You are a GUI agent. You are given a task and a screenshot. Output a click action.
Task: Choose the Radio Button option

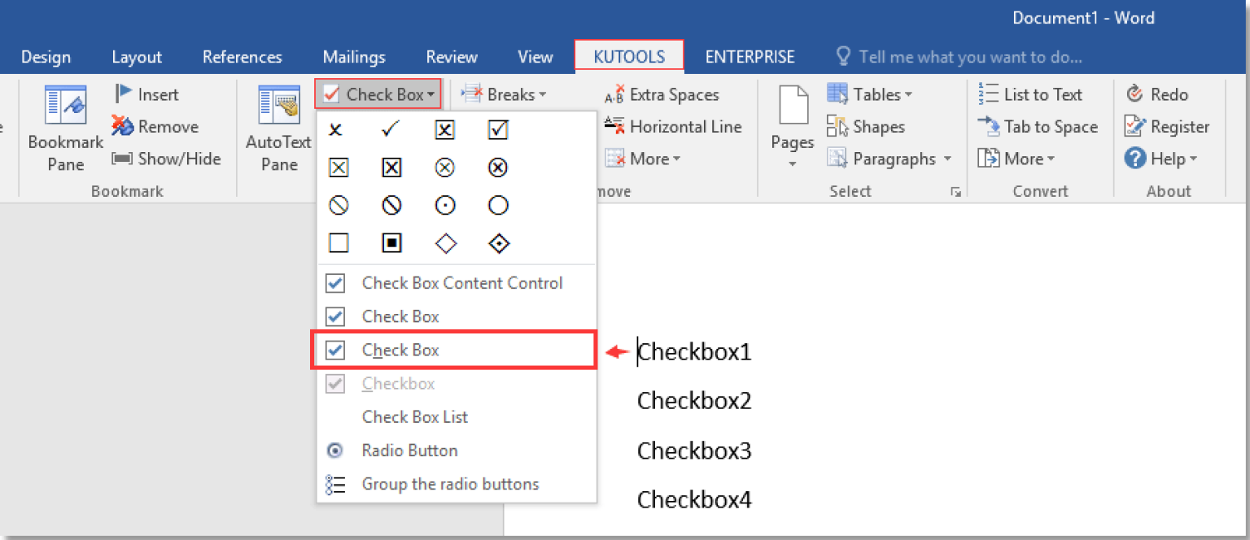coord(409,450)
